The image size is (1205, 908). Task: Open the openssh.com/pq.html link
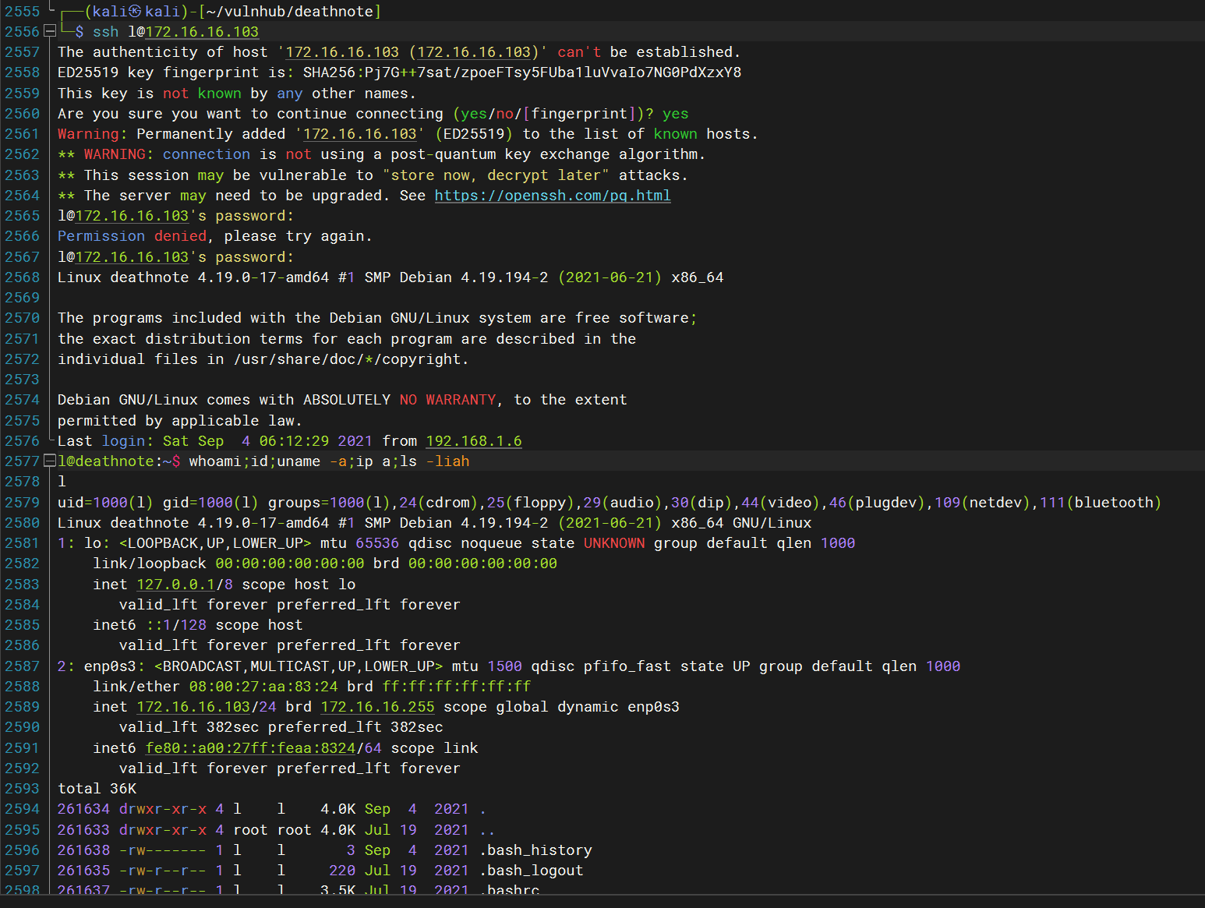pyautogui.click(x=552, y=196)
